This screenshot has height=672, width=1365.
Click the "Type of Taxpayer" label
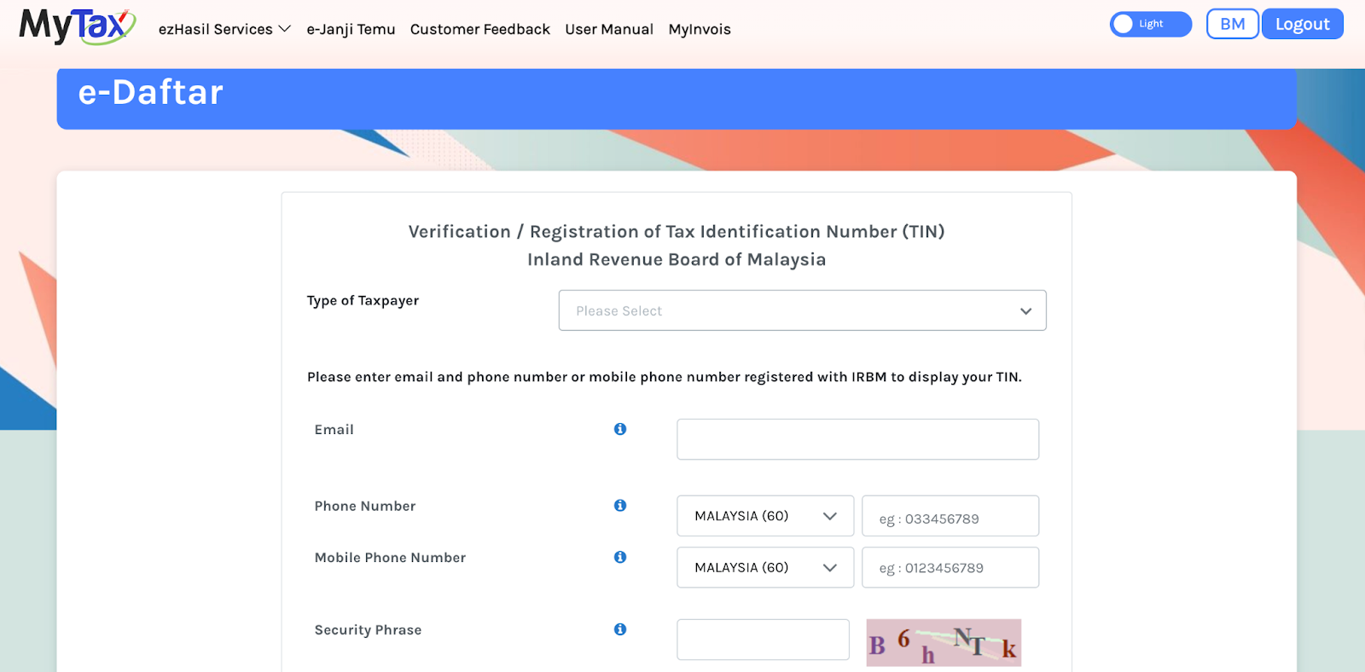pos(363,300)
